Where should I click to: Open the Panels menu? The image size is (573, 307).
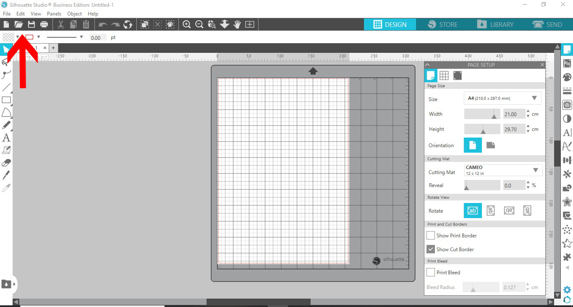(54, 14)
